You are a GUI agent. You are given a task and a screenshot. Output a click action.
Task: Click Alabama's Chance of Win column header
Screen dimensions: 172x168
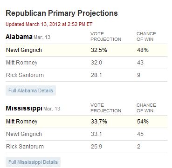point(146,37)
